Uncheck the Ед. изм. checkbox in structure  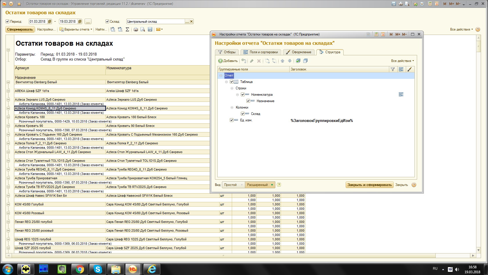[x=232, y=120]
